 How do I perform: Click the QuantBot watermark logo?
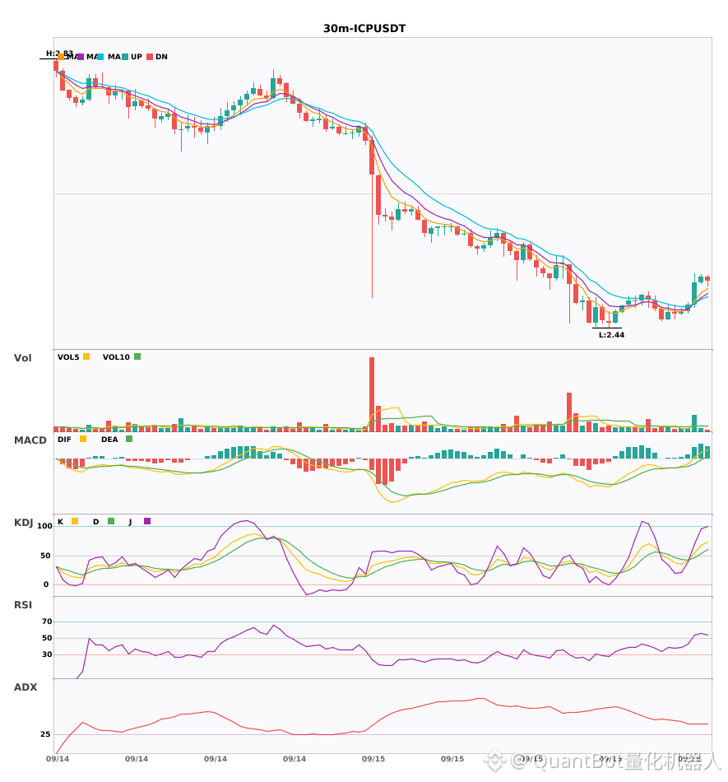tap(495, 761)
